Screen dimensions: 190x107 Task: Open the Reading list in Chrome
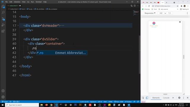tap(184, 9)
